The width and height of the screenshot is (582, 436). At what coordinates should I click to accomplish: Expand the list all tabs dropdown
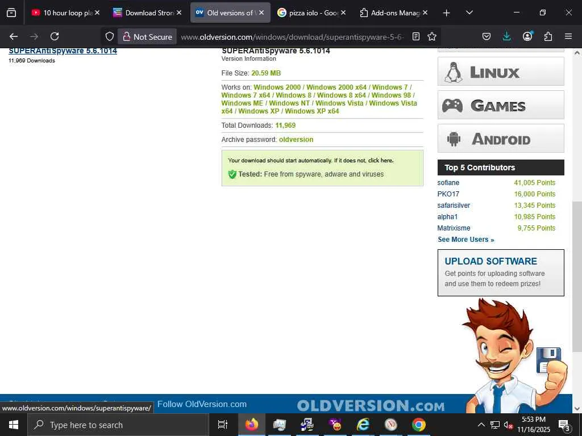469,12
